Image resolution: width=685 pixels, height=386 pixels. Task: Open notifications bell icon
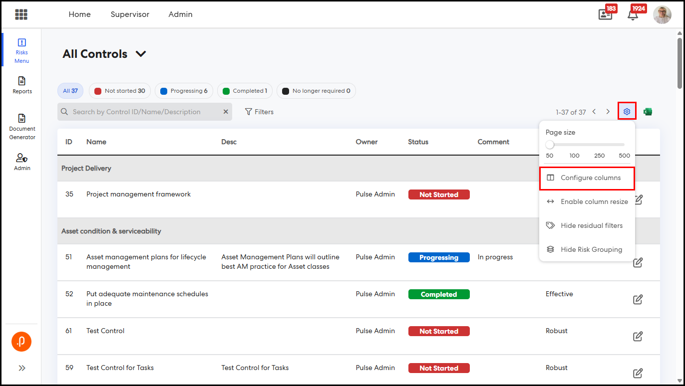point(633,15)
